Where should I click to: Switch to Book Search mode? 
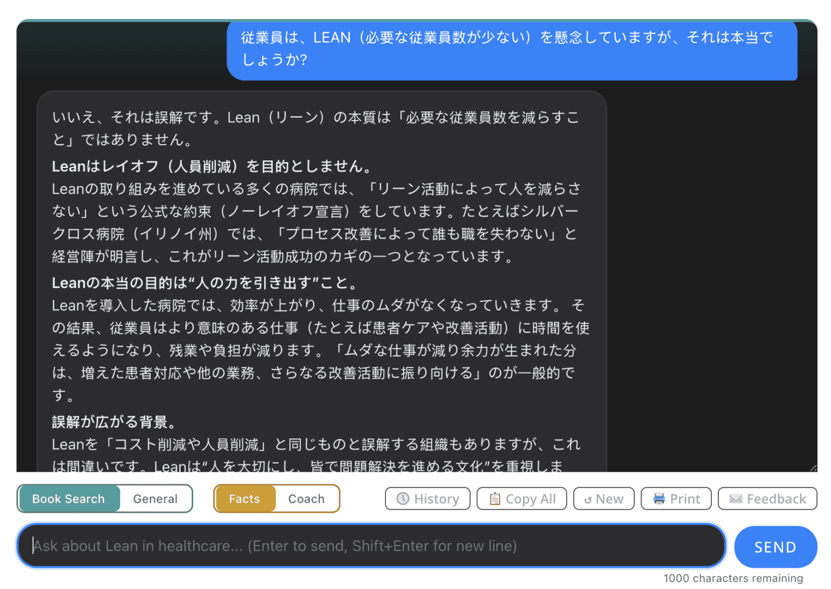click(x=69, y=498)
